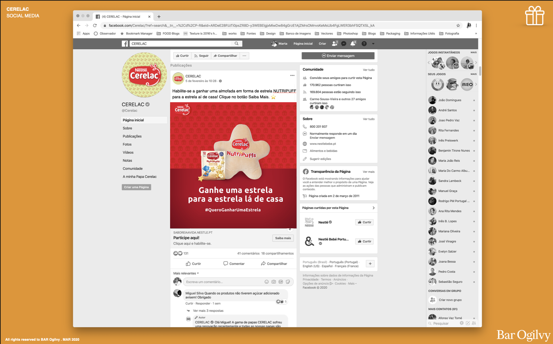Image resolution: width=553 pixels, height=344 pixels.
Task: Bookmark this page with star icon
Action: (x=458, y=26)
